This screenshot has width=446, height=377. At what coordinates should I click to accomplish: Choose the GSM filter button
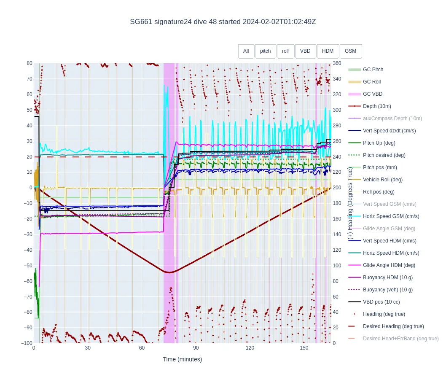pos(350,51)
